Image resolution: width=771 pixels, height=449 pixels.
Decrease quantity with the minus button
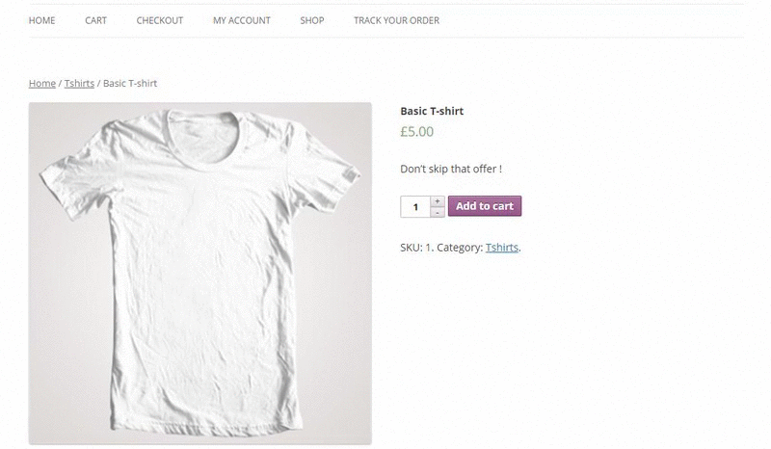pos(438,212)
